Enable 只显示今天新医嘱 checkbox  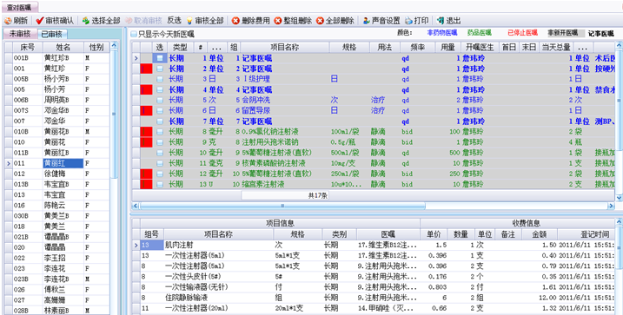click(135, 35)
